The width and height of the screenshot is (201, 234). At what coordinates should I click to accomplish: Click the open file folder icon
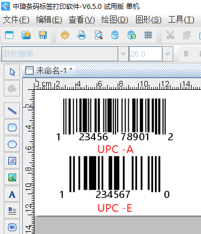click(26, 35)
